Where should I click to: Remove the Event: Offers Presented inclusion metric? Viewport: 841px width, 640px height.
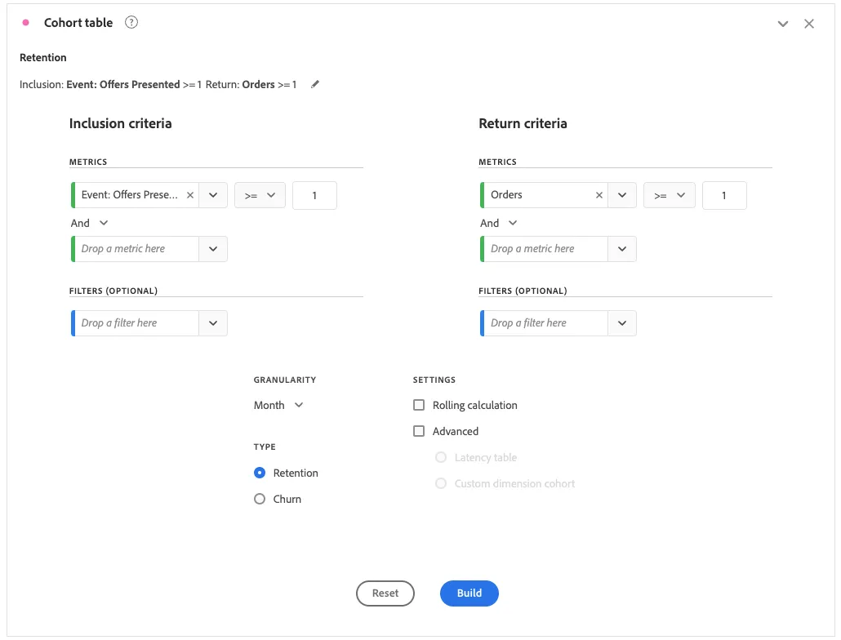(x=190, y=195)
